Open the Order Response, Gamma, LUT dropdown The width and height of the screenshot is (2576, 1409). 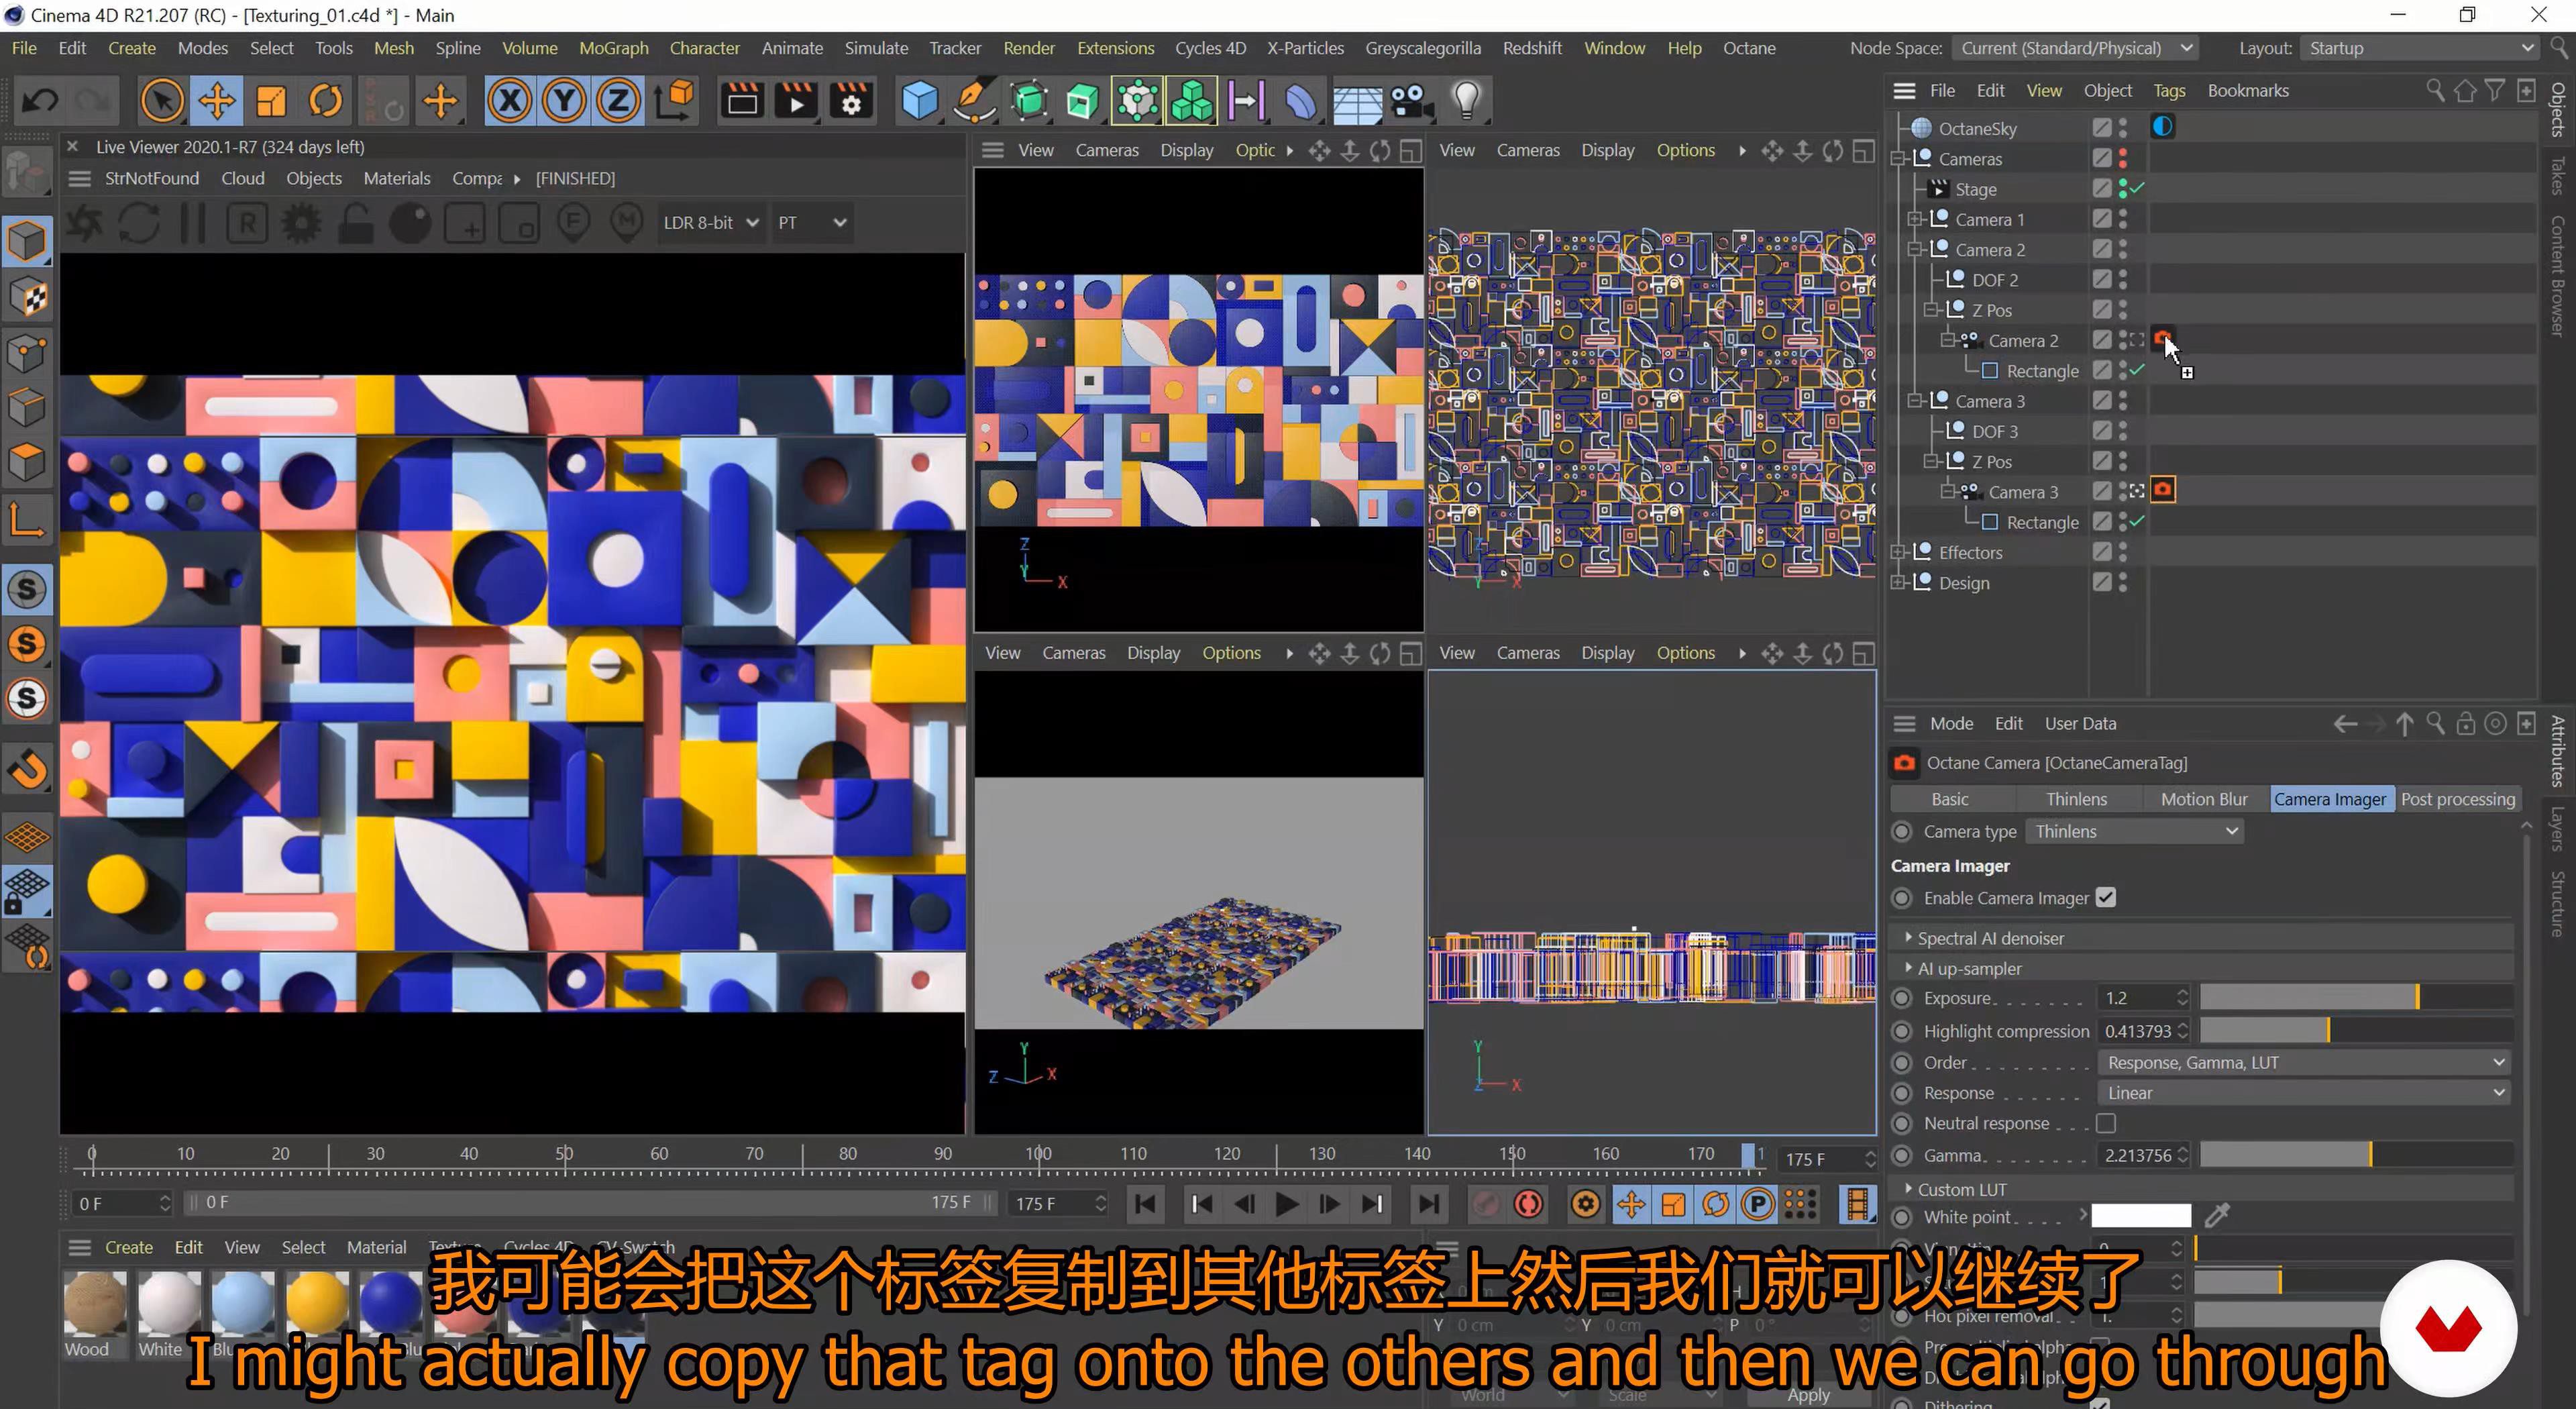coord(2303,1063)
